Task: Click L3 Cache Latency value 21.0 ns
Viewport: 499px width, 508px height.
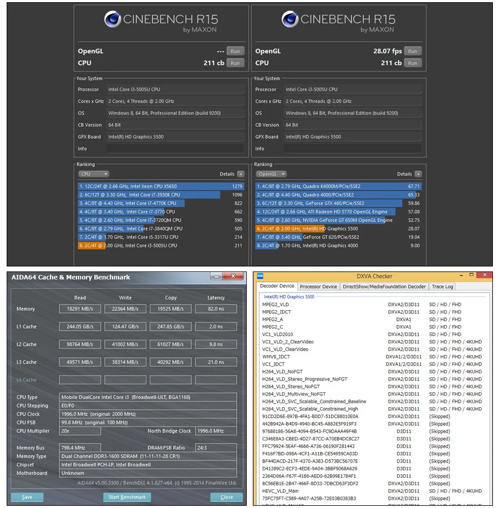Action: pyautogui.click(x=216, y=362)
